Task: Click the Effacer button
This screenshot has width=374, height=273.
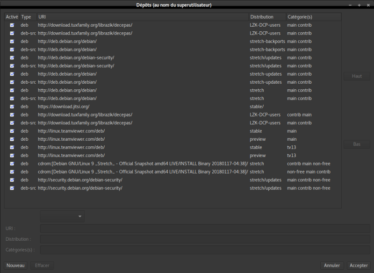Action: tap(42, 266)
